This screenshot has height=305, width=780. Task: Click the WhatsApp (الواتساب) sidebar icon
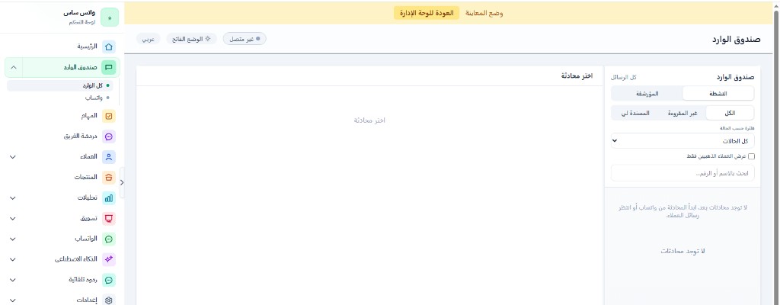click(x=109, y=239)
